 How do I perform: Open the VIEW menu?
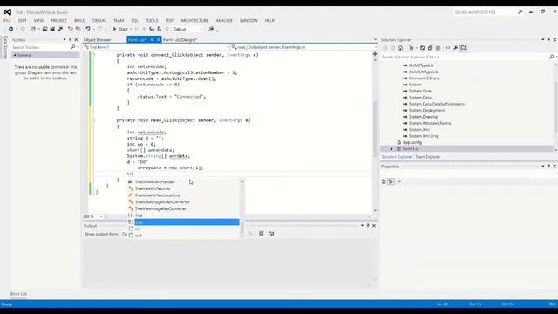[38, 21]
